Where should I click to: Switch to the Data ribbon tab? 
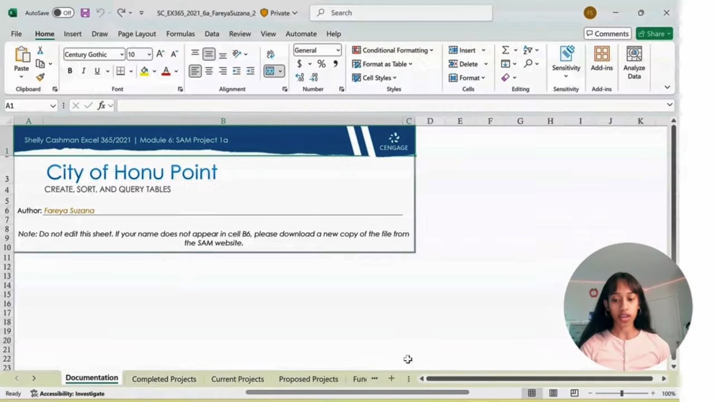[x=212, y=33]
